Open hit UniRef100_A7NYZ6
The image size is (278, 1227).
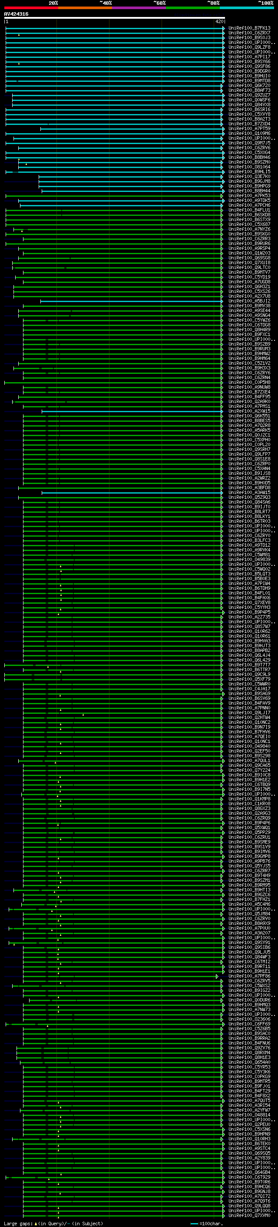point(249,229)
